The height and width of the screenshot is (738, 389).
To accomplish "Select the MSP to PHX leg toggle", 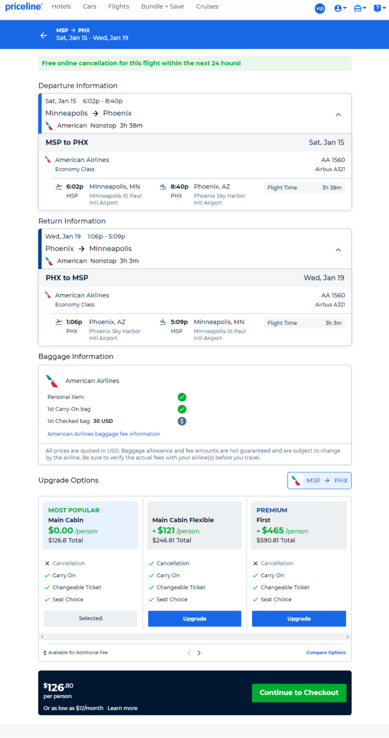I will point(319,481).
